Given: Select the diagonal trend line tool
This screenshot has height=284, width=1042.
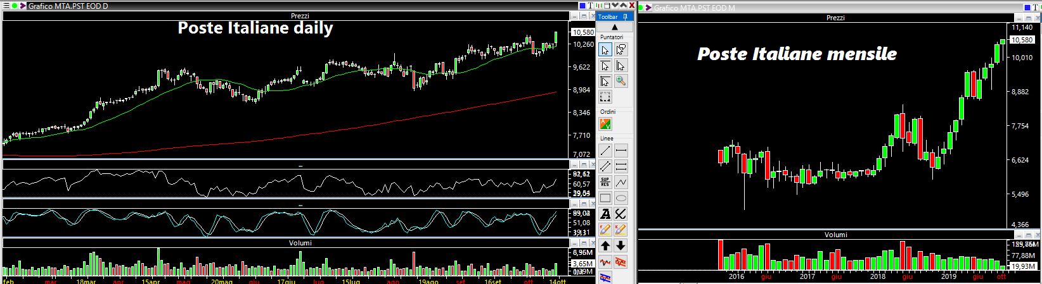Looking at the screenshot, I should (605, 151).
